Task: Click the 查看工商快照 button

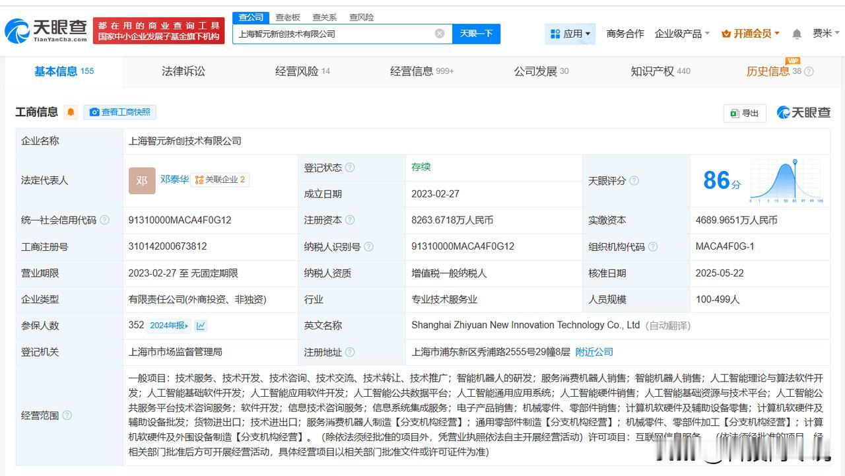Action: click(x=119, y=112)
